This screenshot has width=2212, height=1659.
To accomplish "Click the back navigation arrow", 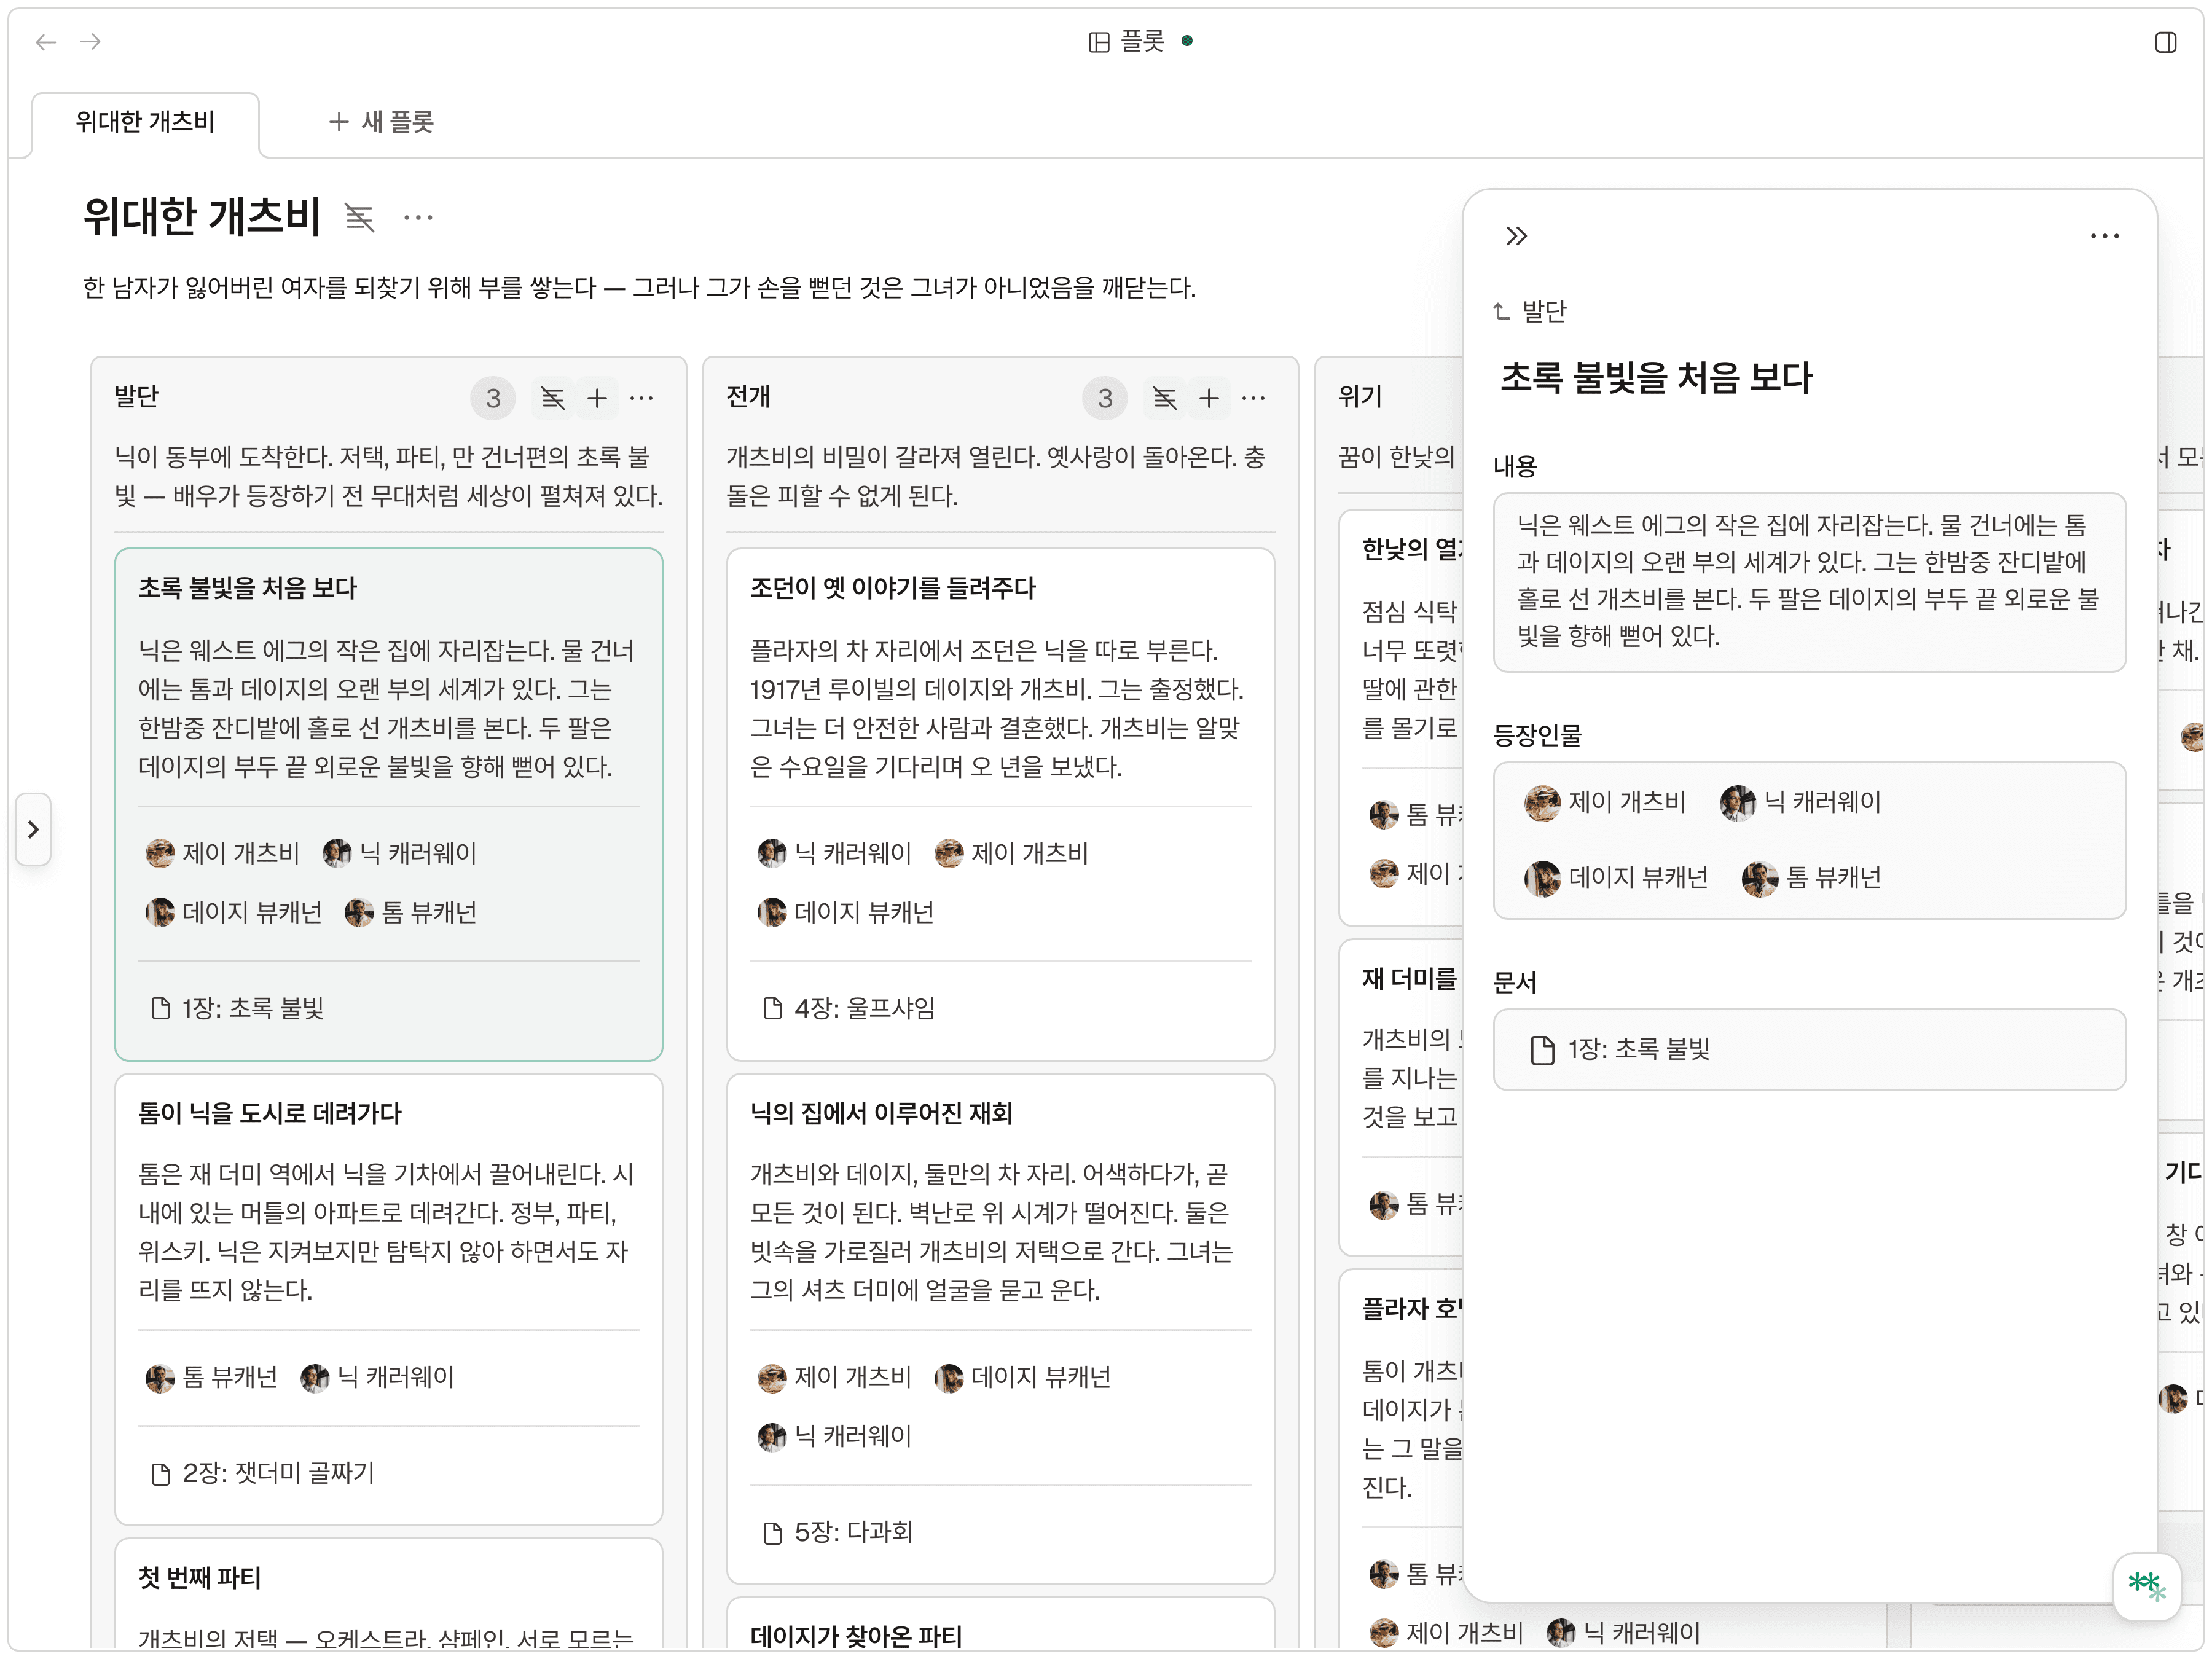I will [x=45, y=42].
